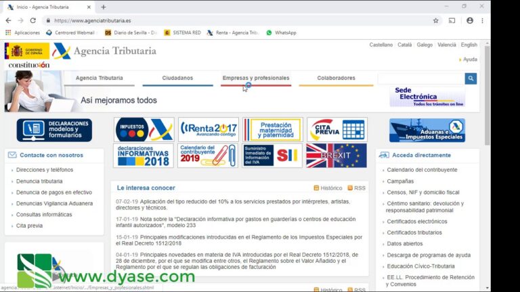Switch language to Castellano
Screen dimensions: 520x292
(x=381, y=45)
